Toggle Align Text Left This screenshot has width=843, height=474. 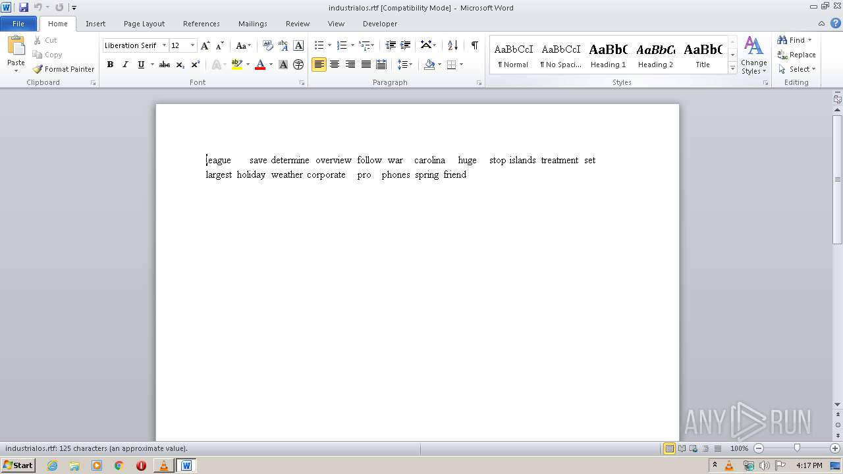(319, 65)
